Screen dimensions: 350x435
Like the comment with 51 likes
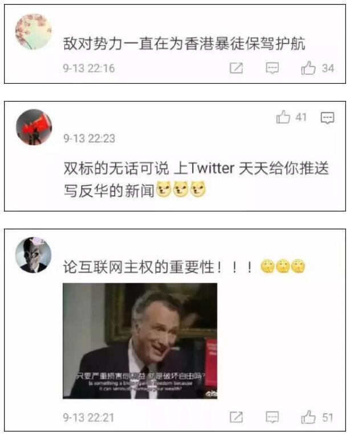[x=308, y=417]
